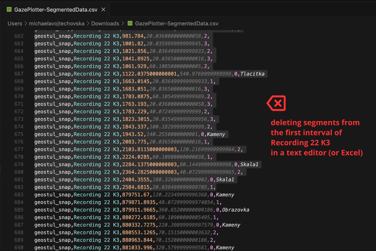The width and height of the screenshot is (376, 251).
Task: Click the chevron after Downloads breadcrumb
Action: click(x=123, y=24)
